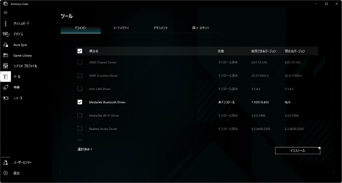Viewport: 342px width, 183px height.
Task: Switch to the 個々のキット tab
Action: pyautogui.click(x=201, y=28)
